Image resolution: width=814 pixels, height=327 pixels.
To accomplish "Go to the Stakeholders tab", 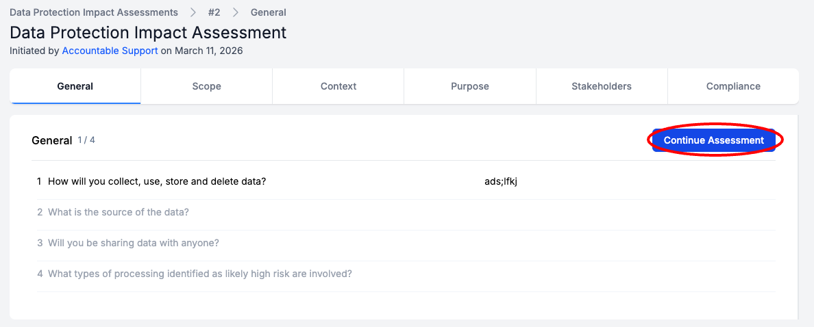I will [602, 86].
